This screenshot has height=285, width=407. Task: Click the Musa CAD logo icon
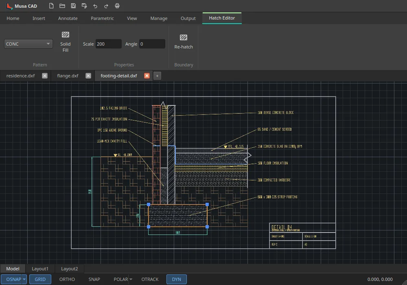coord(9,6)
